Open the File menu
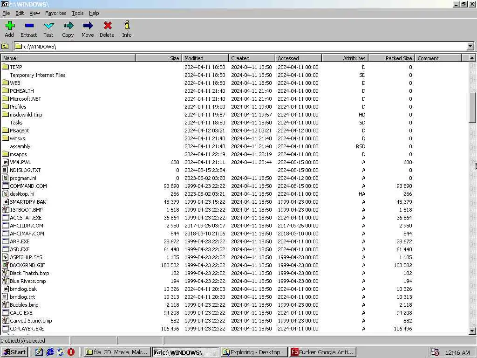Screen dimensions: 477x358 tap(6, 13)
